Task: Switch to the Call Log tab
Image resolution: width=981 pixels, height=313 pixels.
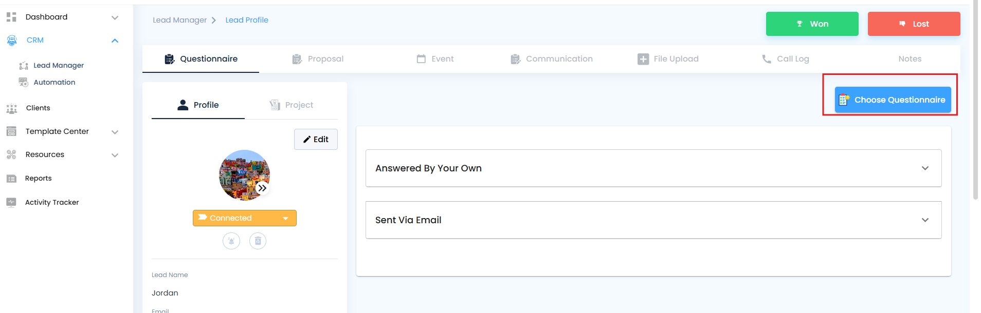Action: coord(785,59)
